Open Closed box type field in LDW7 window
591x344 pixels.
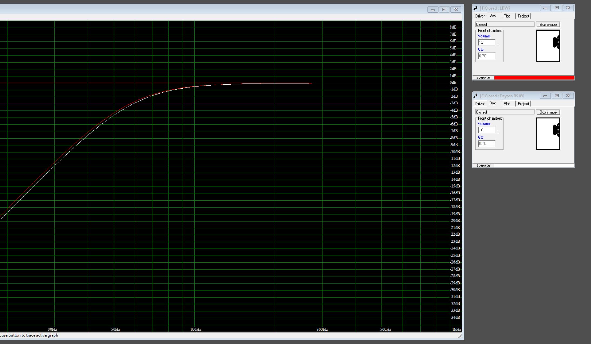[x=505, y=24]
